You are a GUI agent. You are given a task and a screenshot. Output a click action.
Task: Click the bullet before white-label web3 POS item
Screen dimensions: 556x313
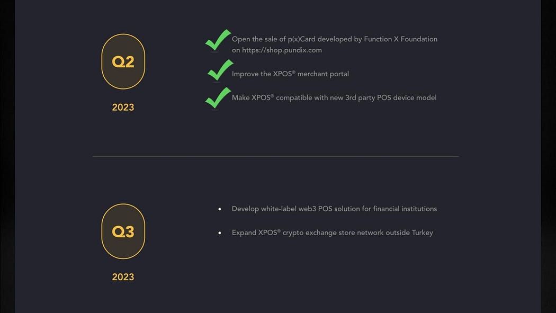pyautogui.click(x=220, y=209)
